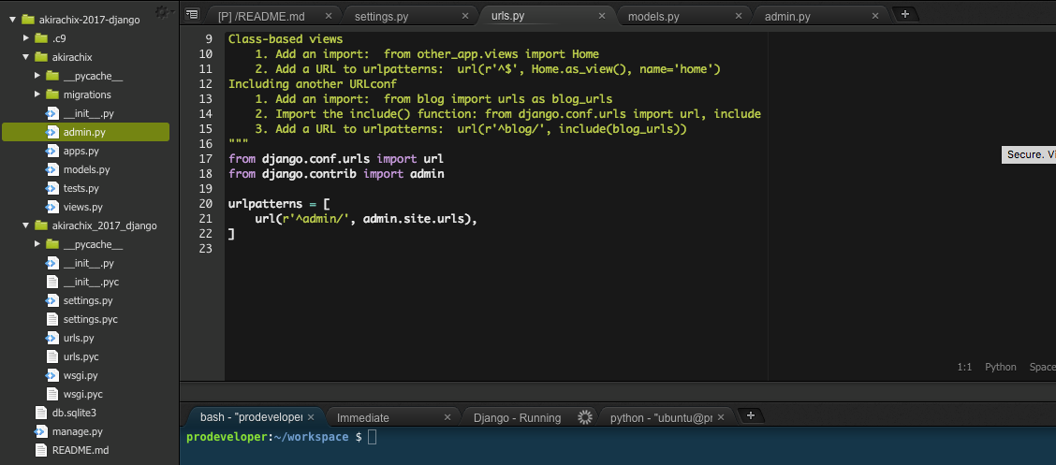Open a new terminal tab with plus
Viewport: 1056px width, 465px height.
[751, 416]
